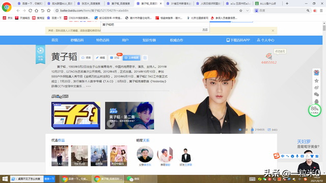The image size is (326, 183).
Task: Expand the address bar dropdown arrow
Action: click(x=247, y=11)
